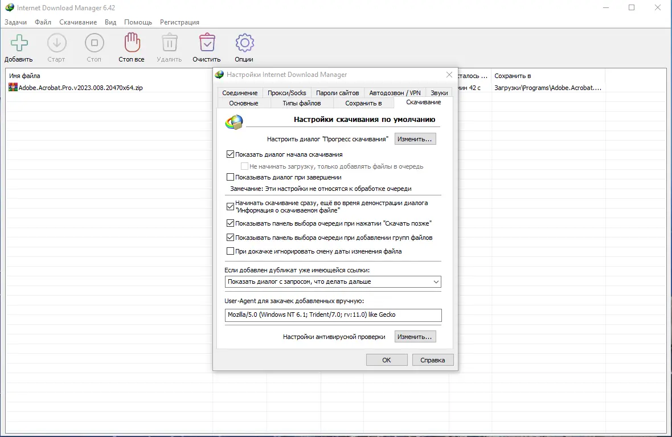Enable При докачке игнорировать смену даты checkbox
The height and width of the screenshot is (437, 672).
230,251
